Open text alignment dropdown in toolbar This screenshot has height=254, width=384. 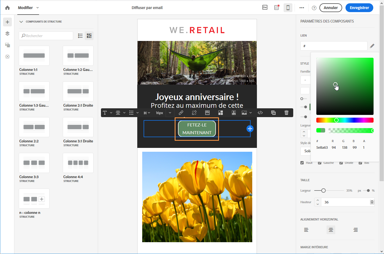tap(120, 113)
